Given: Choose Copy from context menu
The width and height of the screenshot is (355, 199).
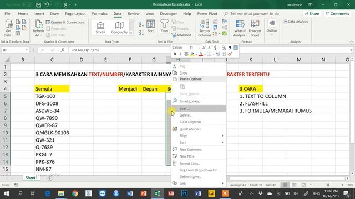Looking at the screenshot, I should [199, 73].
